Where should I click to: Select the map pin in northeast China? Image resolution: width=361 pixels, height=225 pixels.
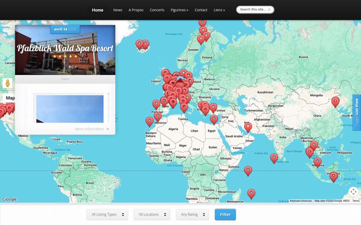pos(335,102)
